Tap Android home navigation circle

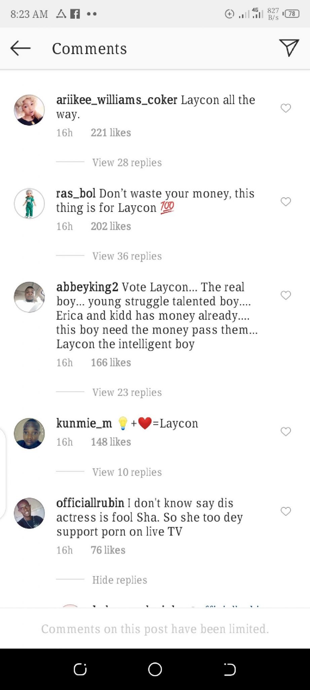coord(155,669)
